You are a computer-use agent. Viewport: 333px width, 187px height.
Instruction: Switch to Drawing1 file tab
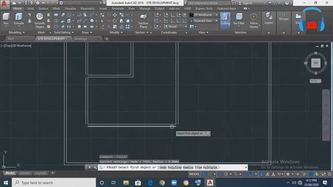coord(81,39)
